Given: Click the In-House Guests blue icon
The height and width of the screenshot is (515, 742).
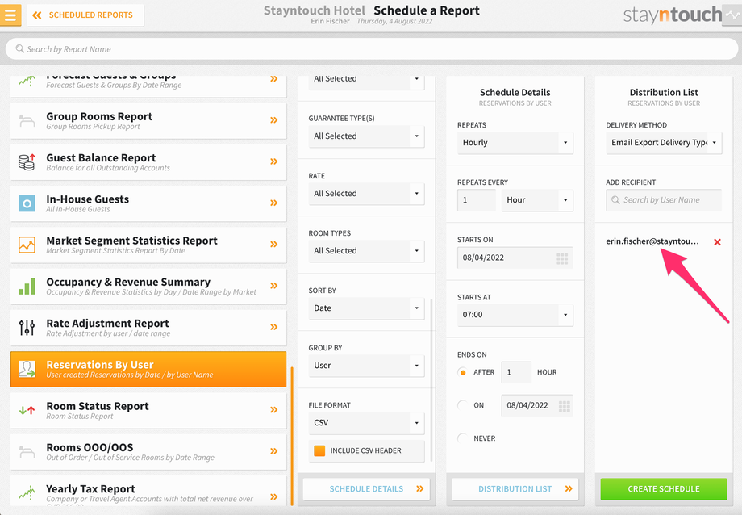Looking at the screenshot, I should pyautogui.click(x=27, y=203).
